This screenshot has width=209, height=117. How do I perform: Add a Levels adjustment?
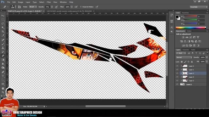pyautogui.click(x=187, y=37)
